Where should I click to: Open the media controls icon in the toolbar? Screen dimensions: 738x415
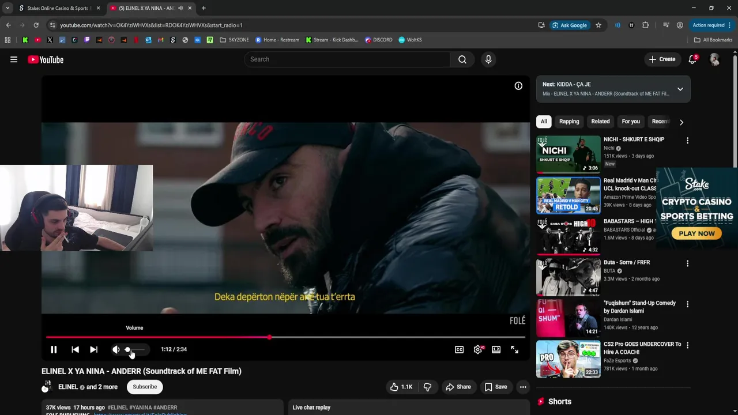(x=666, y=25)
